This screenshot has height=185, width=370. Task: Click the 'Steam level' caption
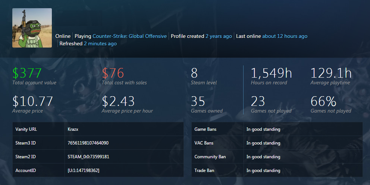[x=204, y=83]
